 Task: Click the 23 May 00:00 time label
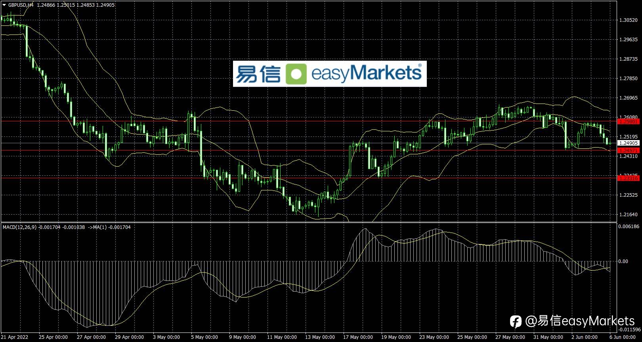click(x=434, y=337)
